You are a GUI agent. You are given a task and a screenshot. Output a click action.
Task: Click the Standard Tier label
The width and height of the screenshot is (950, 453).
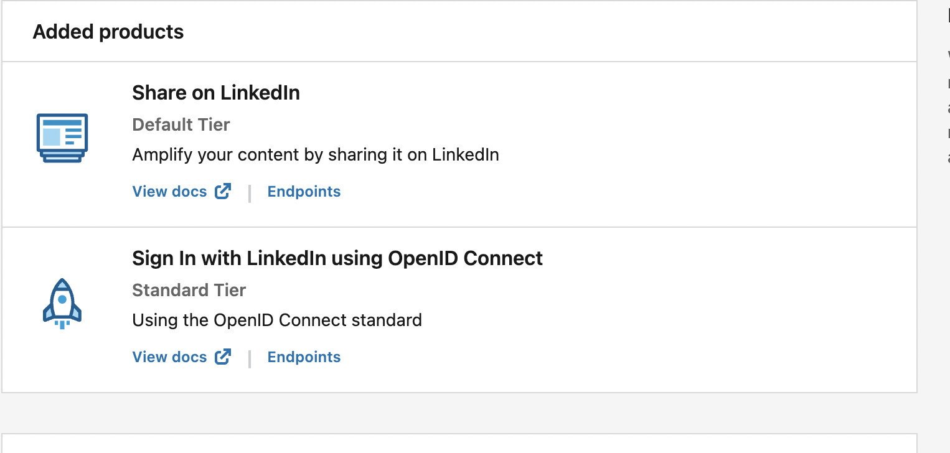click(189, 290)
